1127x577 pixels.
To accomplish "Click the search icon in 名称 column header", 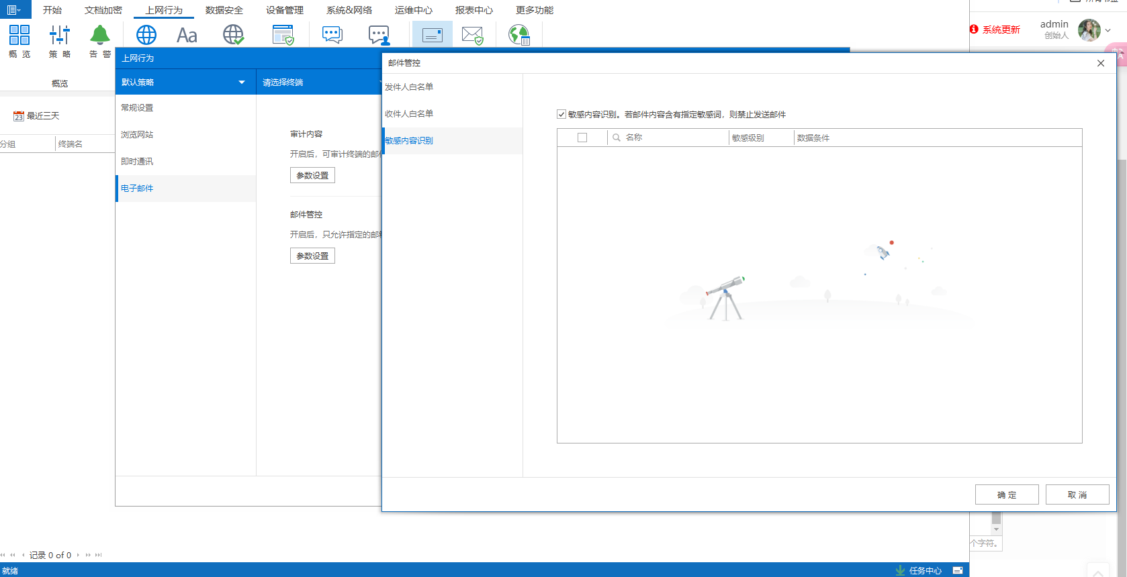I will click(617, 138).
